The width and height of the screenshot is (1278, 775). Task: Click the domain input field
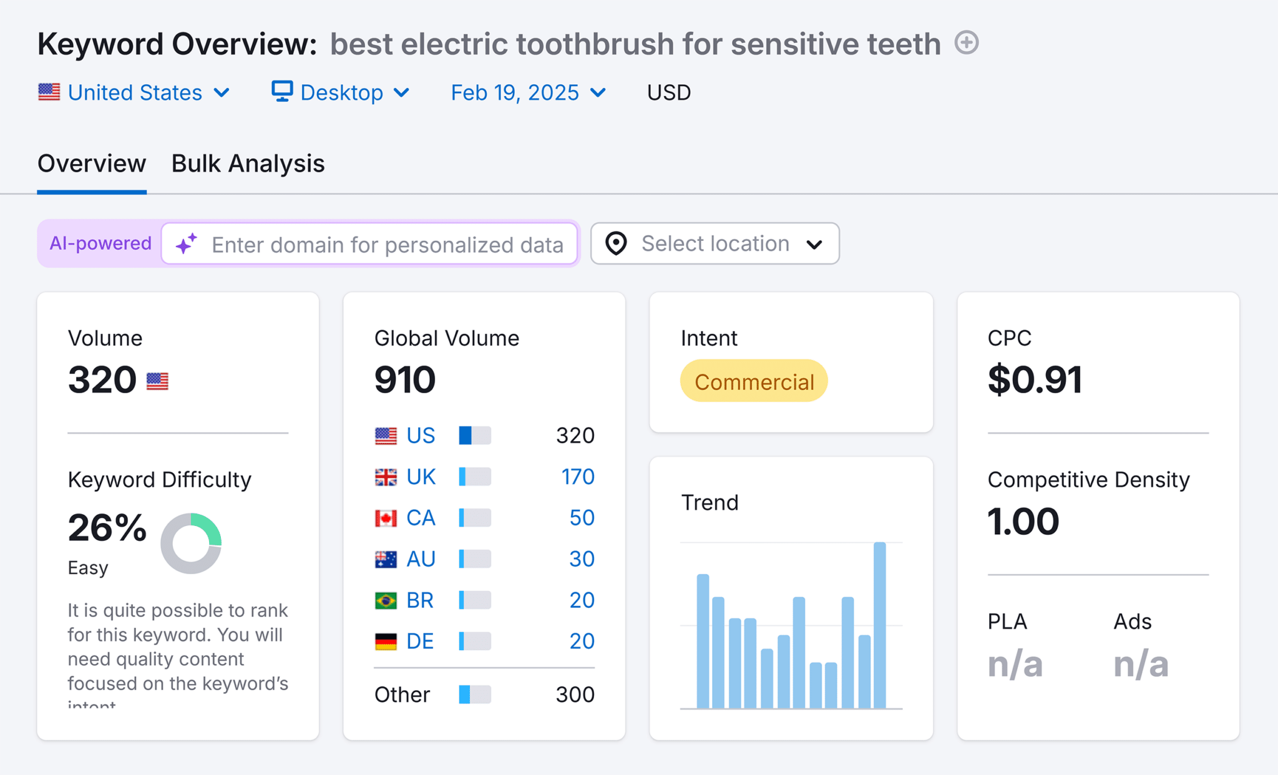click(369, 244)
